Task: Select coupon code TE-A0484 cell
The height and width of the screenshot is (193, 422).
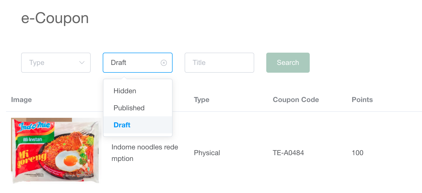Action: pos(288,153)
